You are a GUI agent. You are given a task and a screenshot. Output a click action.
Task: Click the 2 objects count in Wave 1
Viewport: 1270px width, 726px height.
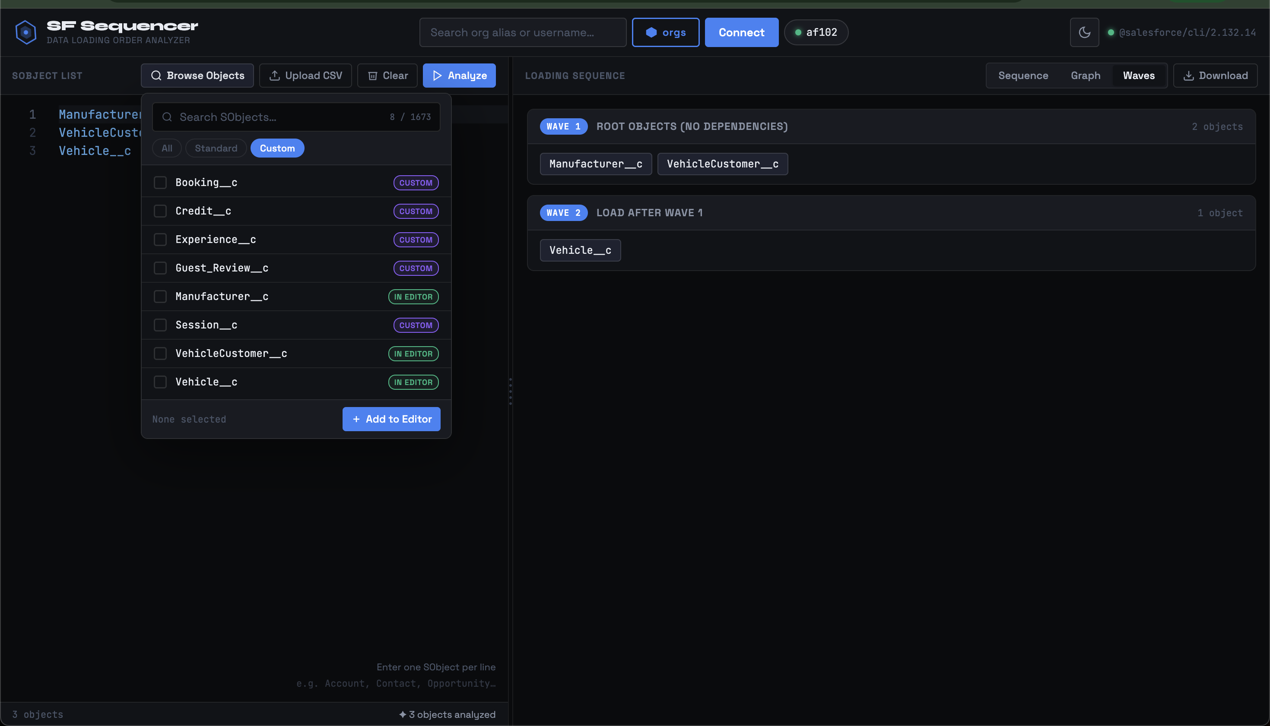point(1218,126)
